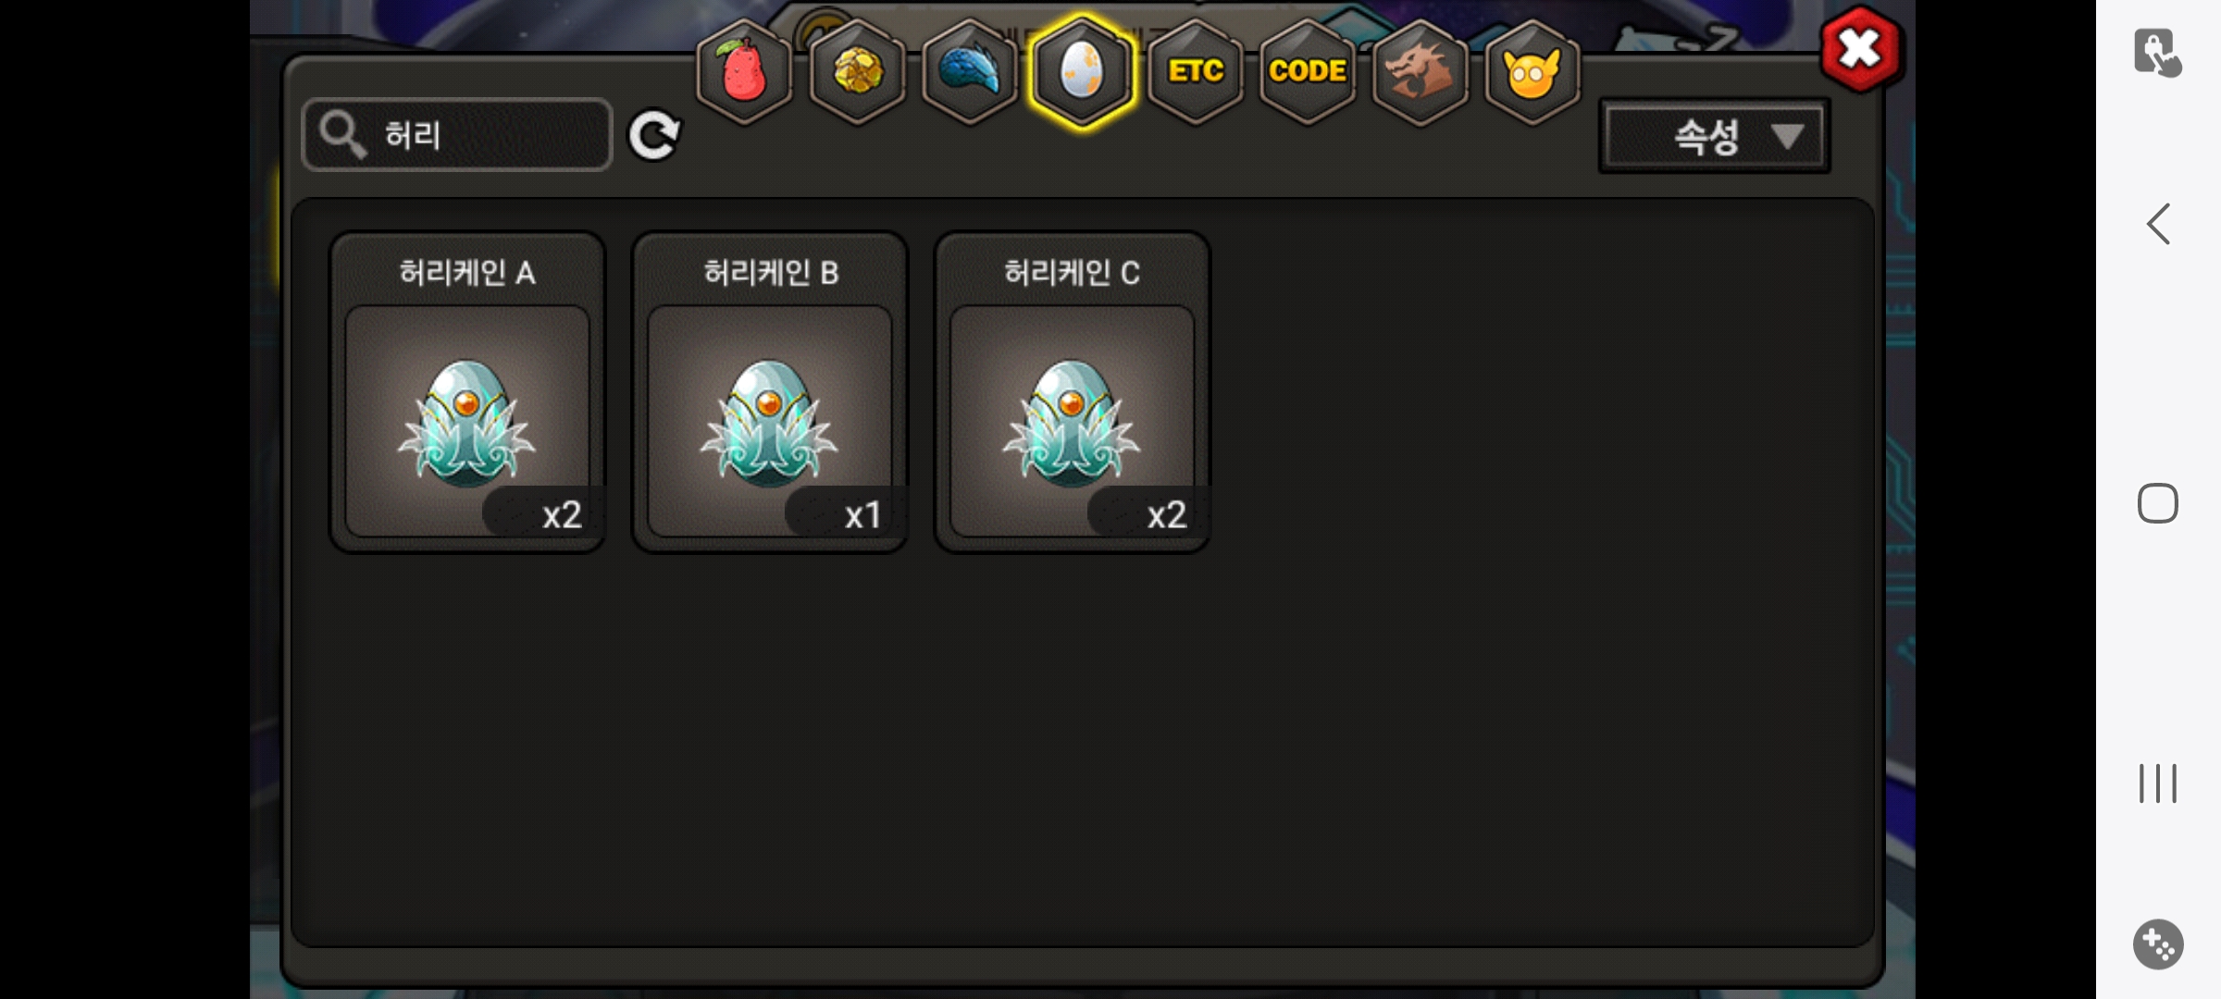Select the red fruit food category icon
This screenshot has height=999, width=2221.
point(745,71)
